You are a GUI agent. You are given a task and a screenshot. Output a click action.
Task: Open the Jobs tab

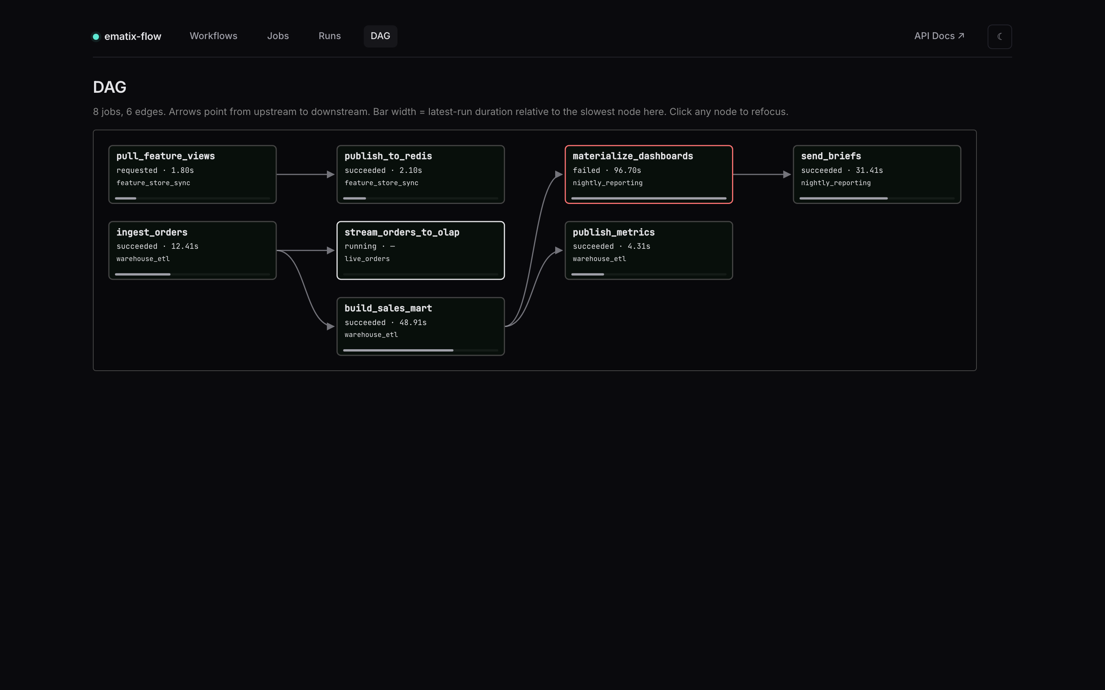pos(278,36)
